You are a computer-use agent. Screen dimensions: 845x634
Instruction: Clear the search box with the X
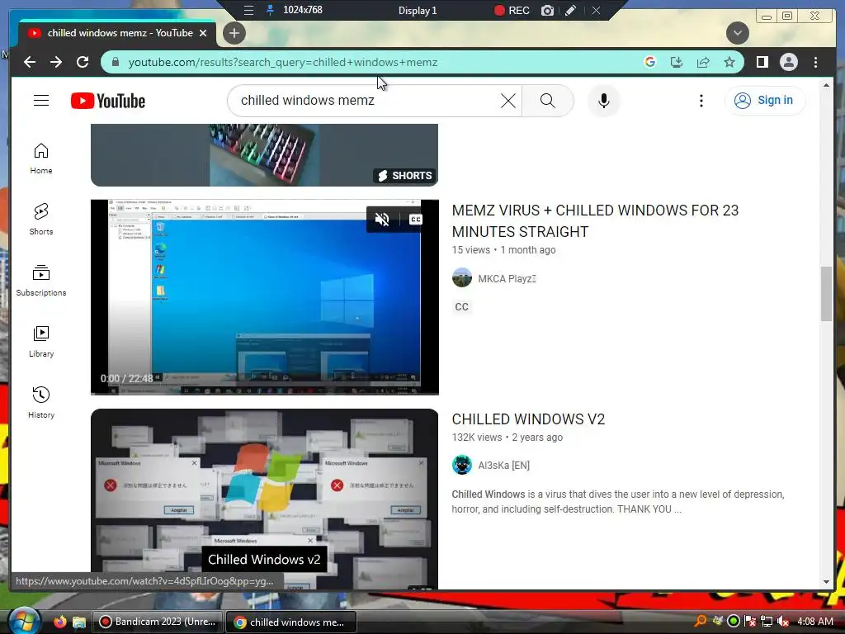point(507,101)
